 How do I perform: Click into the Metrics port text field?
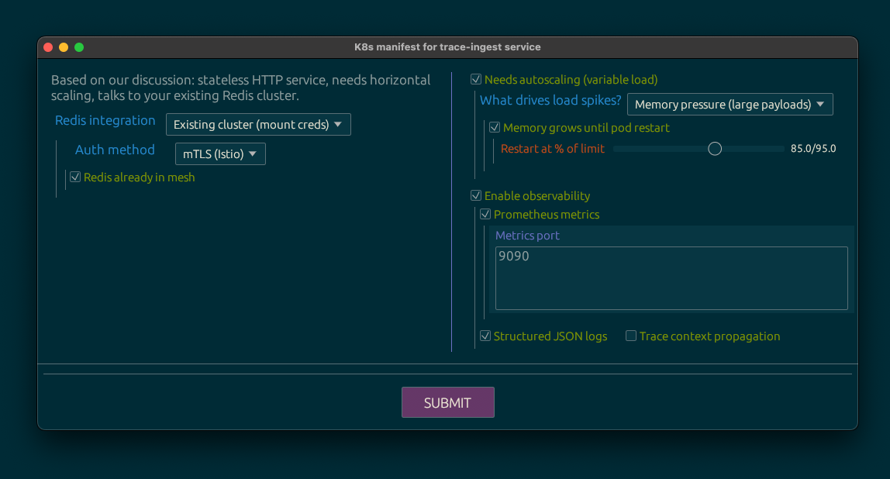pos(671,278)
